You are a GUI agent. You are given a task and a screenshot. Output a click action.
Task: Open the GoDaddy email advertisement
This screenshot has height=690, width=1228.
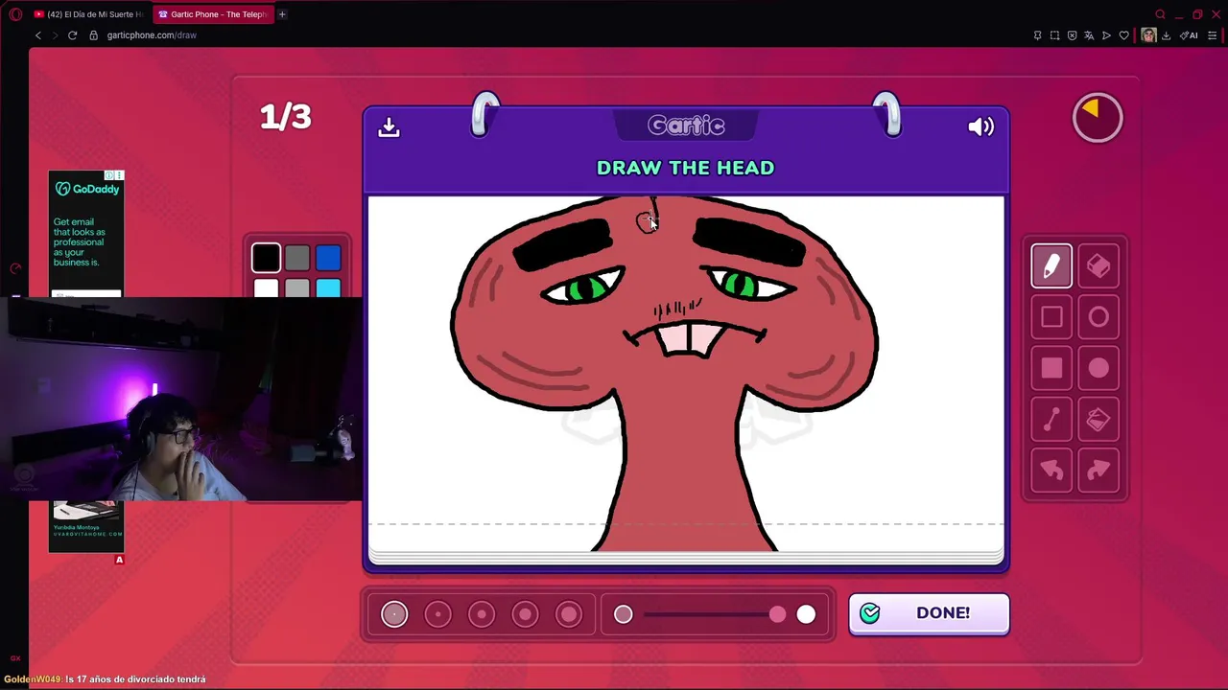point(86,234)
